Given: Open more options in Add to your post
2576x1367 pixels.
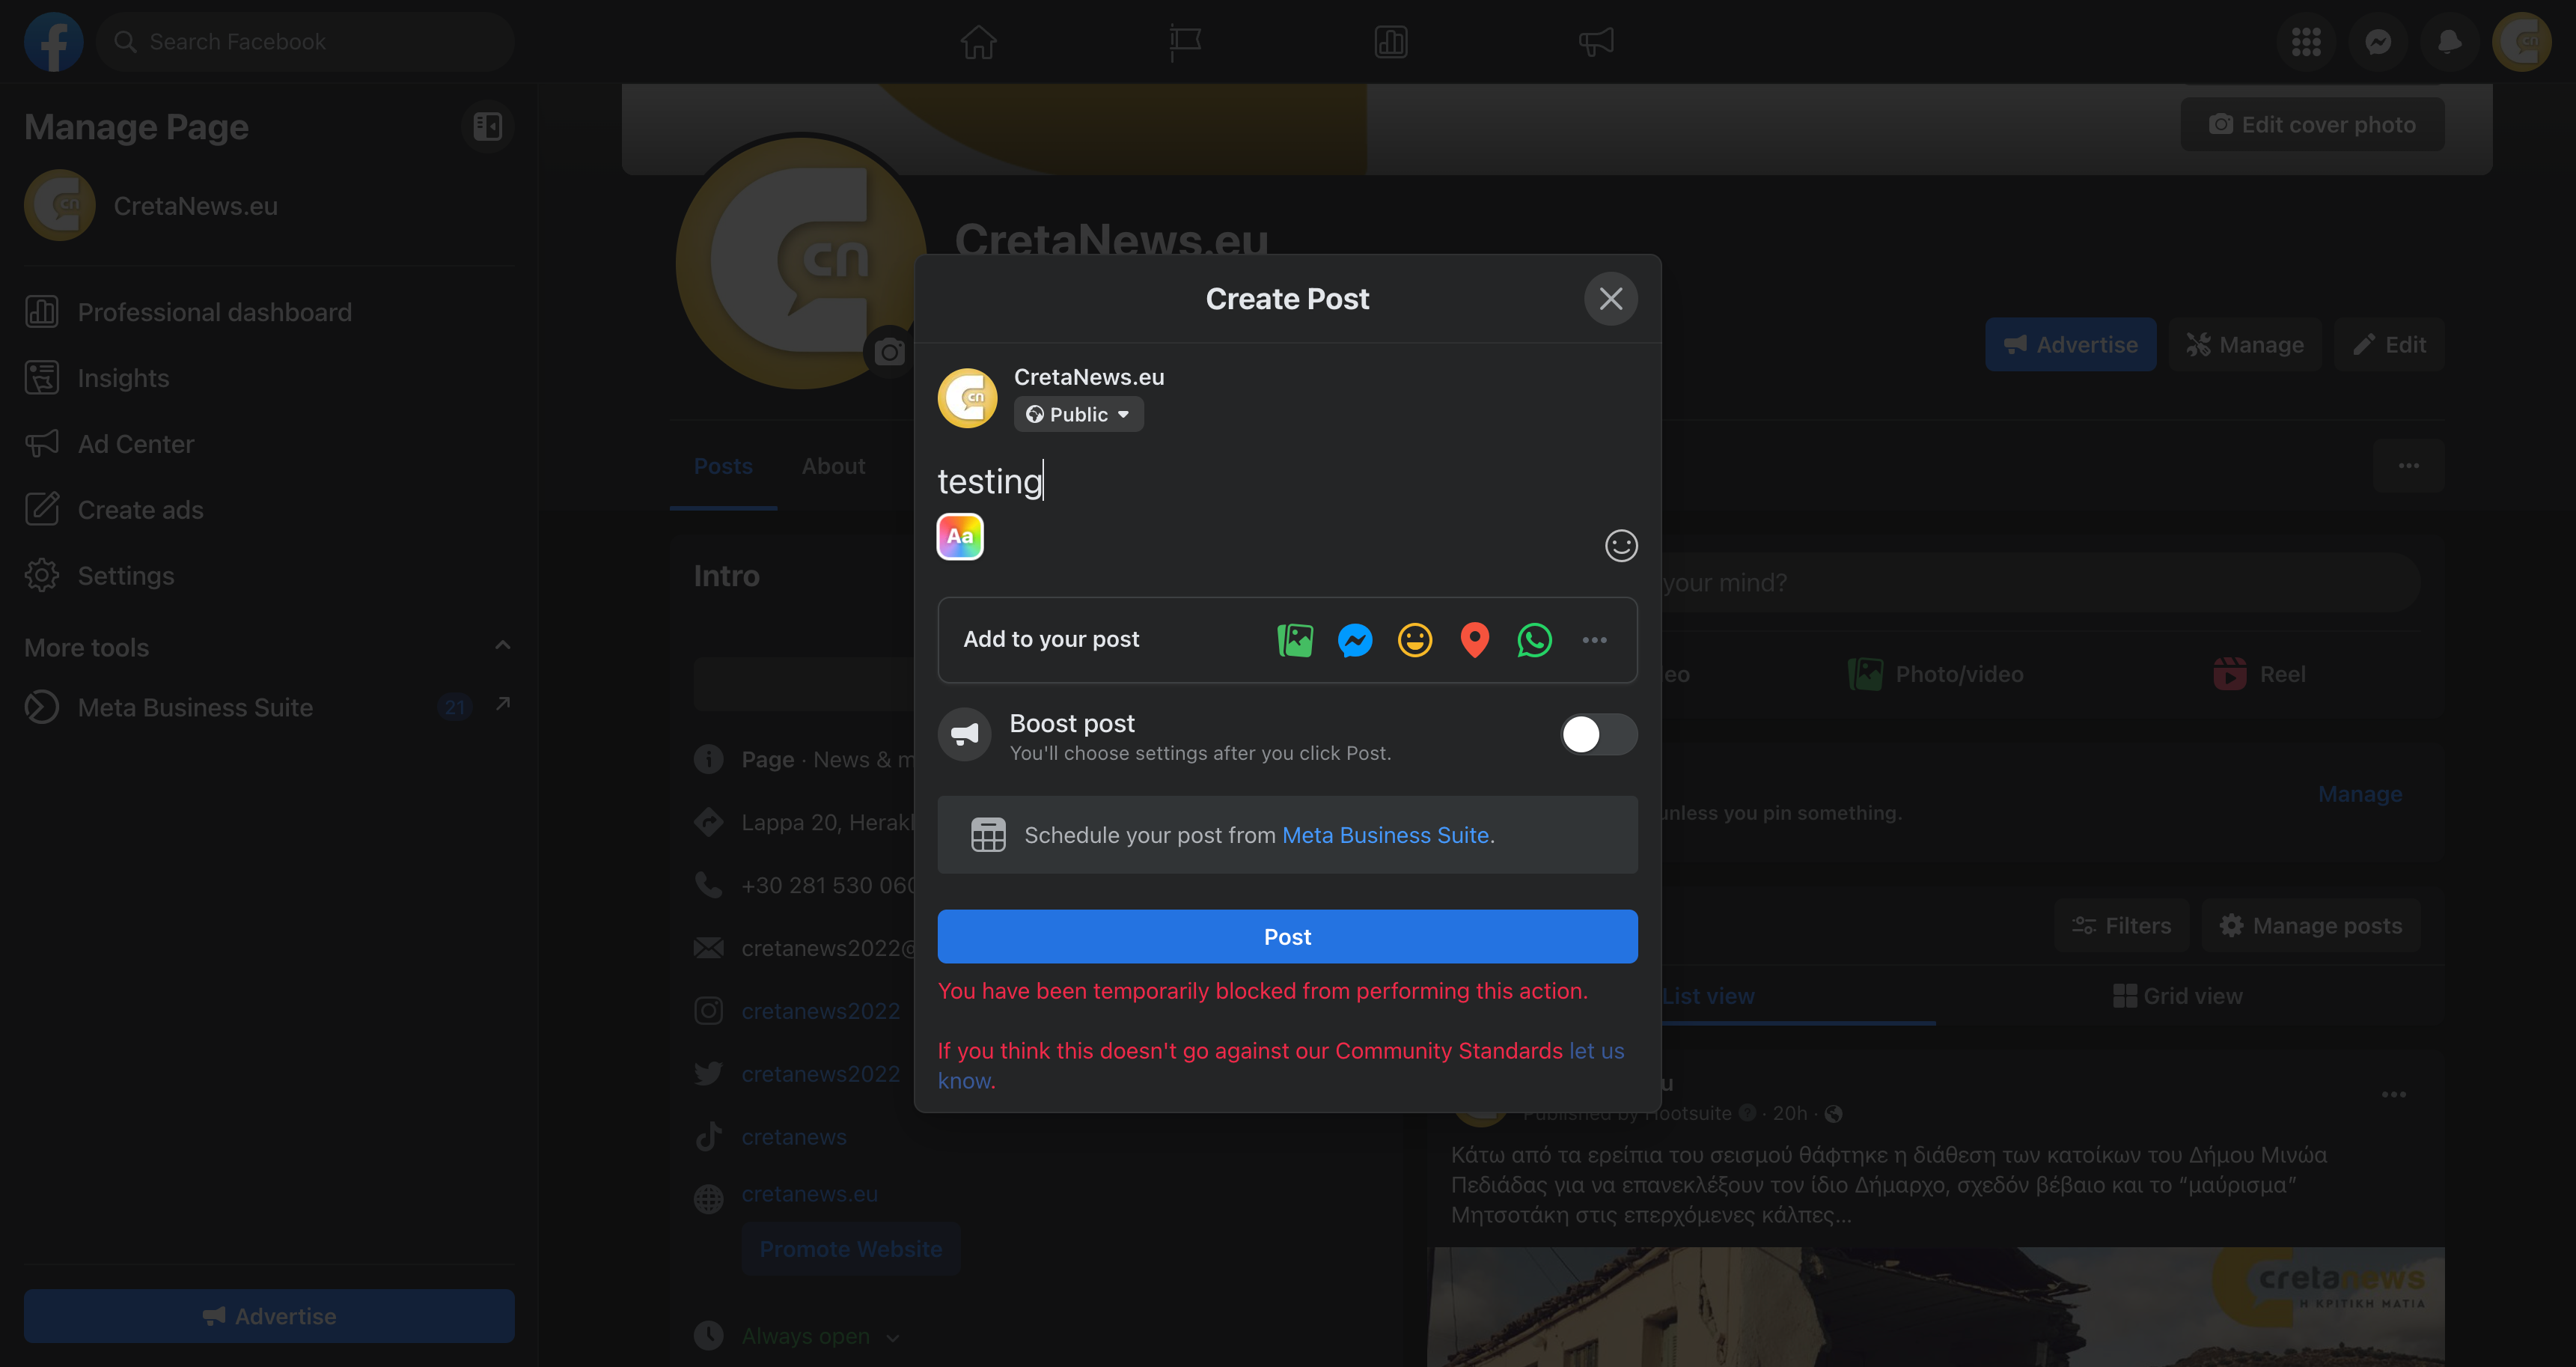Looking at the screenshot, I should click(1594, 640).
